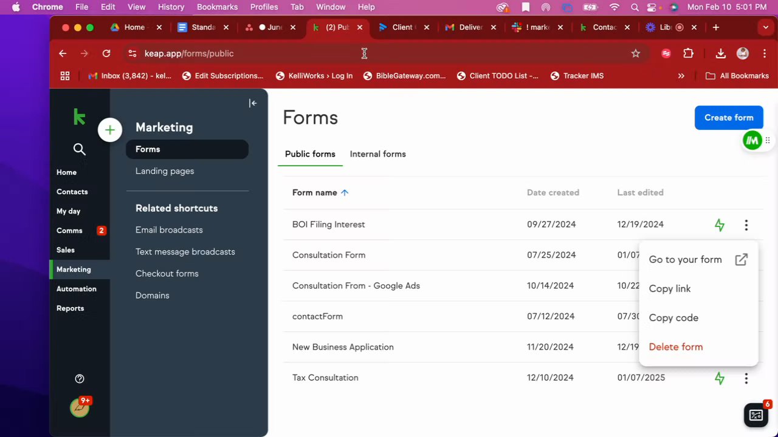Click the automation bolt for Tax Consultation
The width and height of the screenshot is (778, 437).
(720, 378)
